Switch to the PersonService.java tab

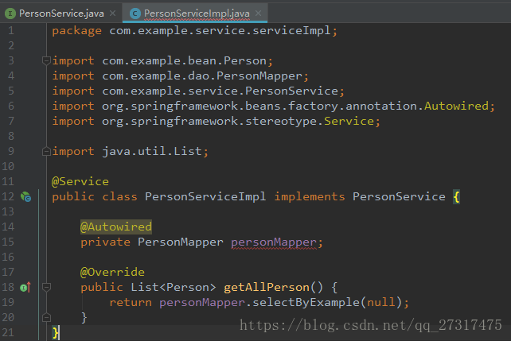click(x=61, y=14)
